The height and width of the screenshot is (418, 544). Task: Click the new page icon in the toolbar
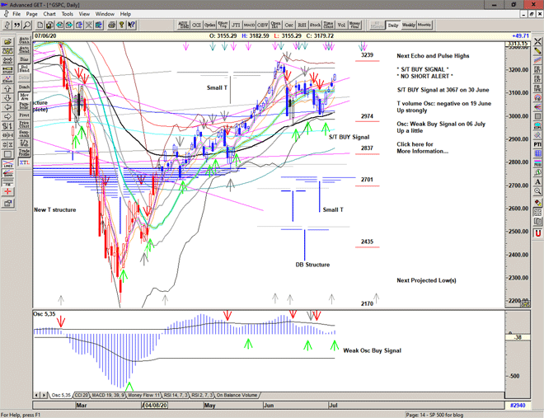[39, 26]
